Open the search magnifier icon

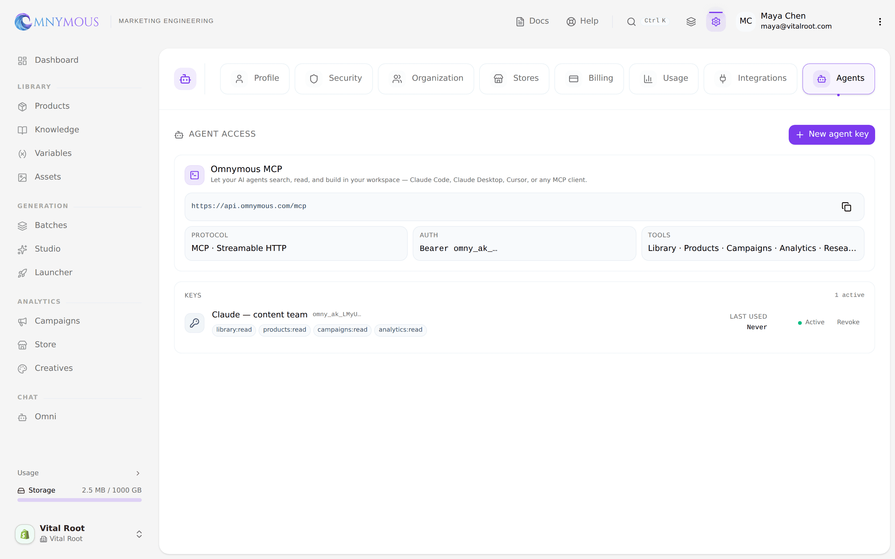631,21
